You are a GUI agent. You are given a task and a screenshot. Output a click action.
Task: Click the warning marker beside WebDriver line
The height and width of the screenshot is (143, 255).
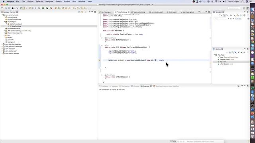[99, 60]
